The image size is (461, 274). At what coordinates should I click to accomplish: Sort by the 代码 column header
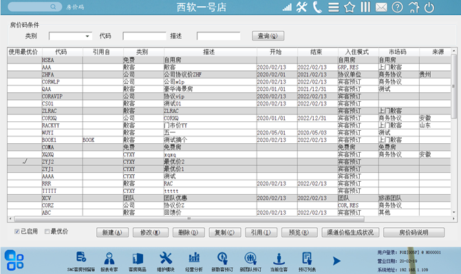[63, 52]
